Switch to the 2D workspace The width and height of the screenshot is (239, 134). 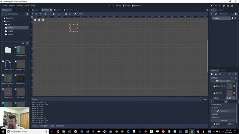coord(112,6)
